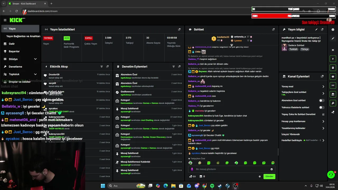
Task: Click the Türkçe tag in stream info
Action: tap(305, 49)
